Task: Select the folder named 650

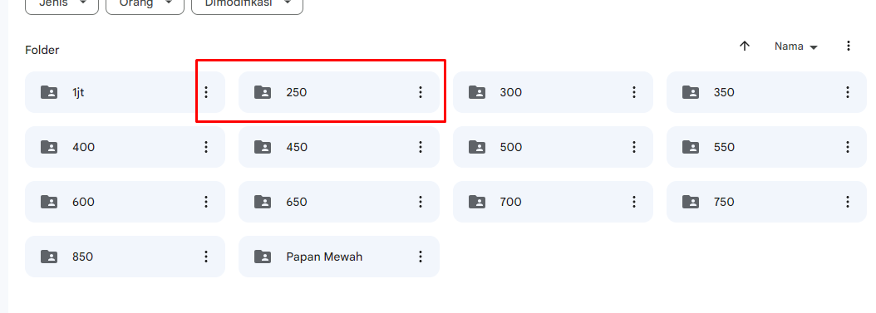Action: point(338,202)
